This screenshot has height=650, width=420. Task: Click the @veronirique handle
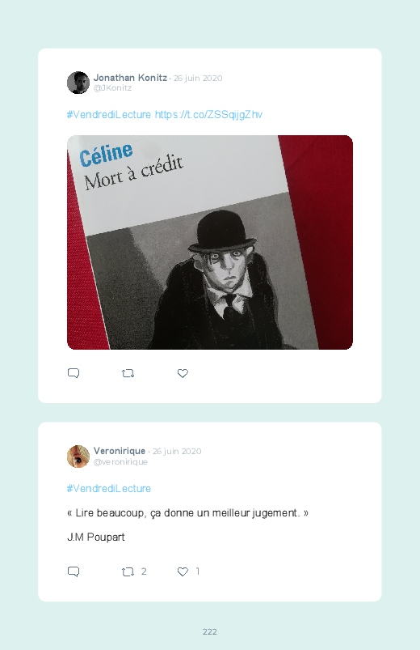(x=120, y=461)
